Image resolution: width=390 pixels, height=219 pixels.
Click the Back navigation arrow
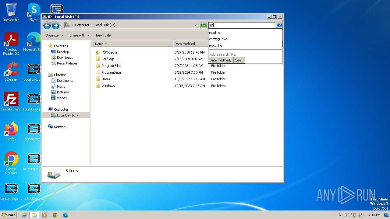coord(47,26)
